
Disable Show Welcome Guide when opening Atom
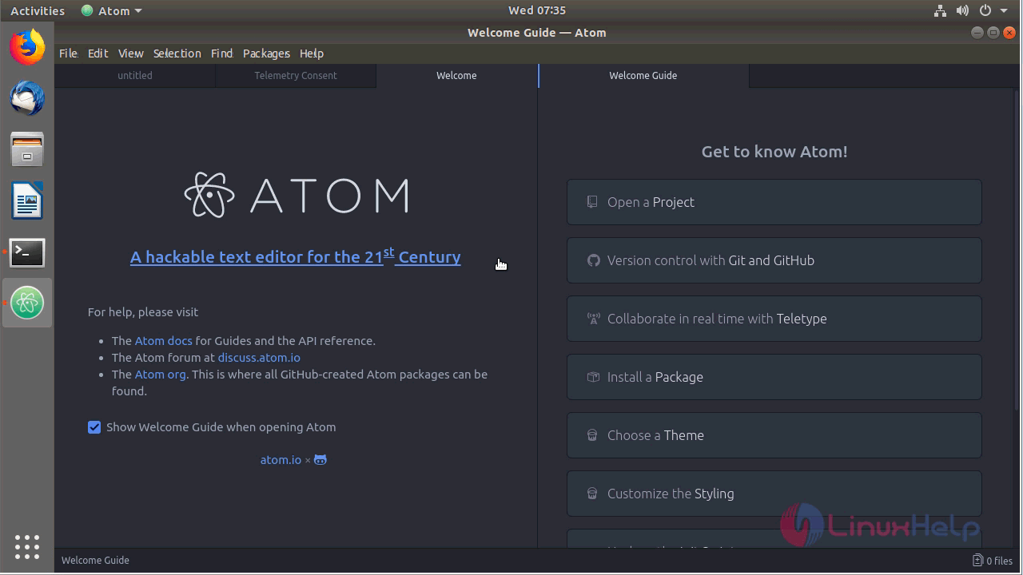click(94, 427)
